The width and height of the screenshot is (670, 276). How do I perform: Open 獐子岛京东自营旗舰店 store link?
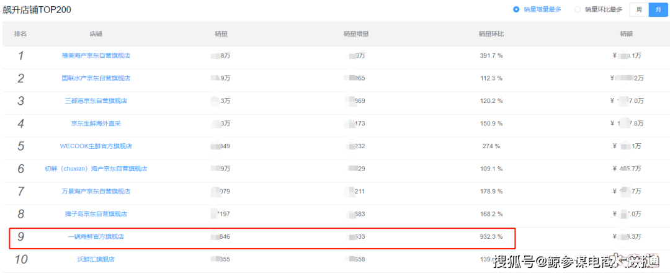click(96, 213)
